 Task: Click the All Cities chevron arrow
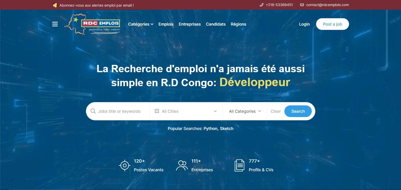215,111
